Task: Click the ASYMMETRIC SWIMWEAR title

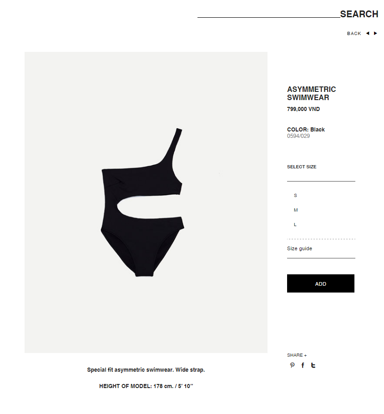Action: [x=311, y=93]
